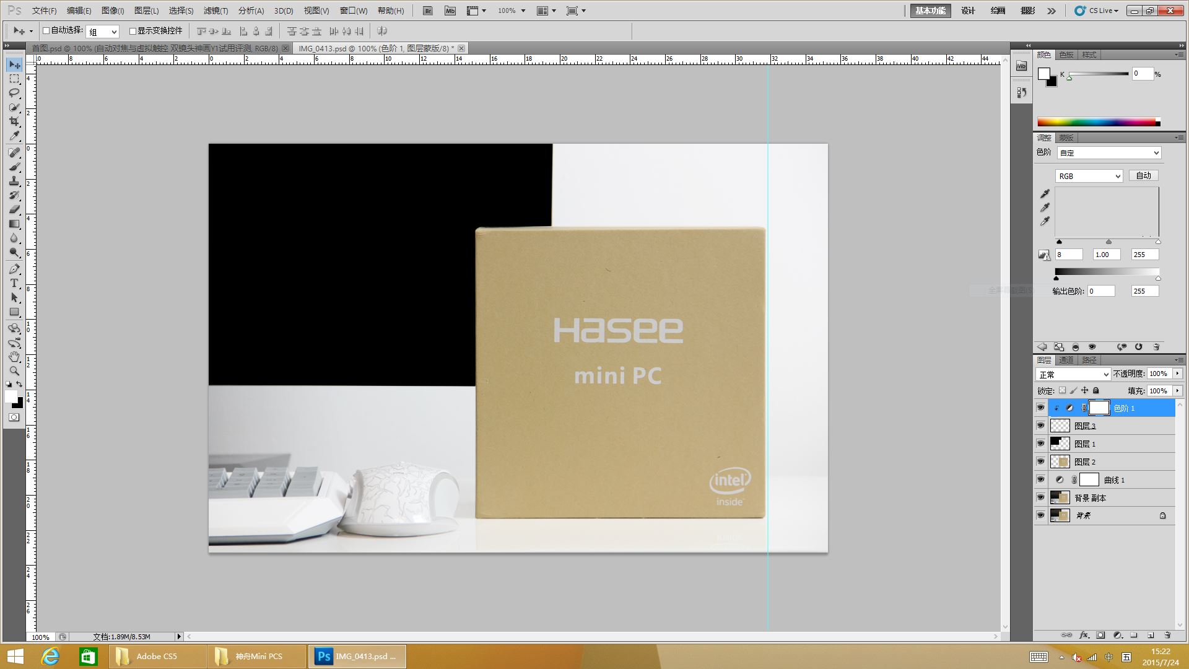Hide the 背景 副本 layer

tap(1040, 497)
